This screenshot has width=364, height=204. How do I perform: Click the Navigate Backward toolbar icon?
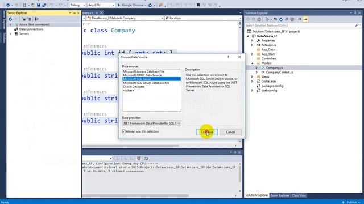(8, 5)
